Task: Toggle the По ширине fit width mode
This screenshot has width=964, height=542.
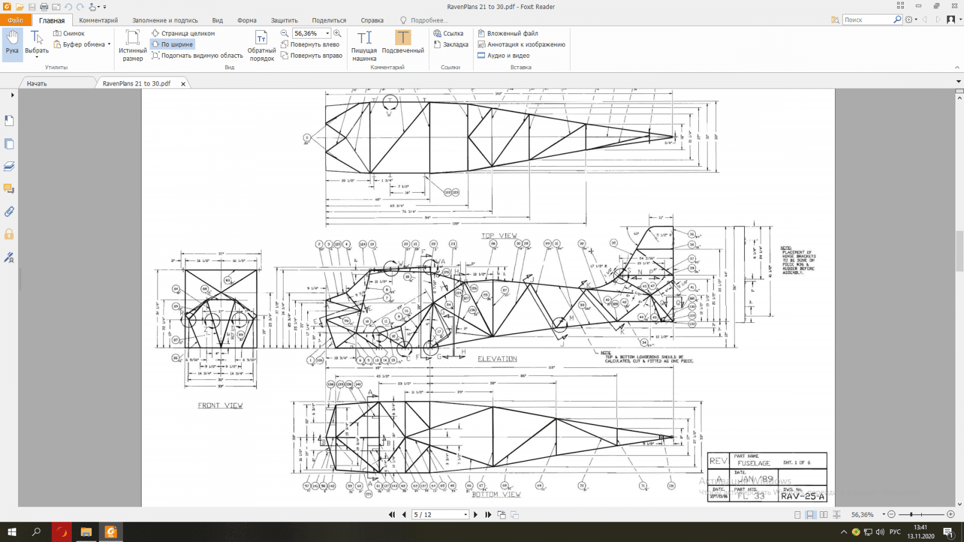Action: point(172,45)
